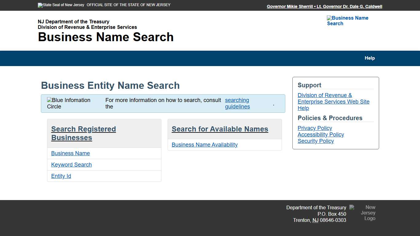Open the Privacy Policy page

pyautogui.click(x=315, y=128)
